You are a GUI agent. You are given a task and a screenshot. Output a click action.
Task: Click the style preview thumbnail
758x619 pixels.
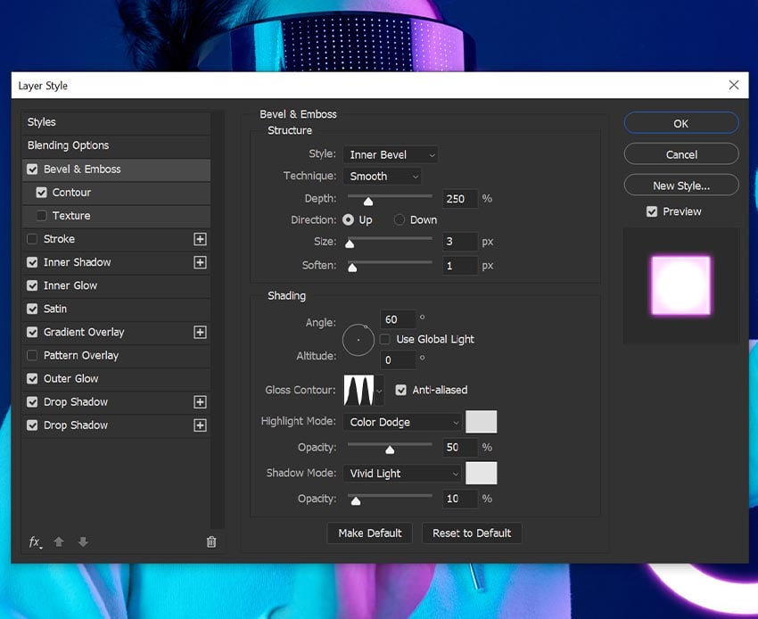click(681, 285)
